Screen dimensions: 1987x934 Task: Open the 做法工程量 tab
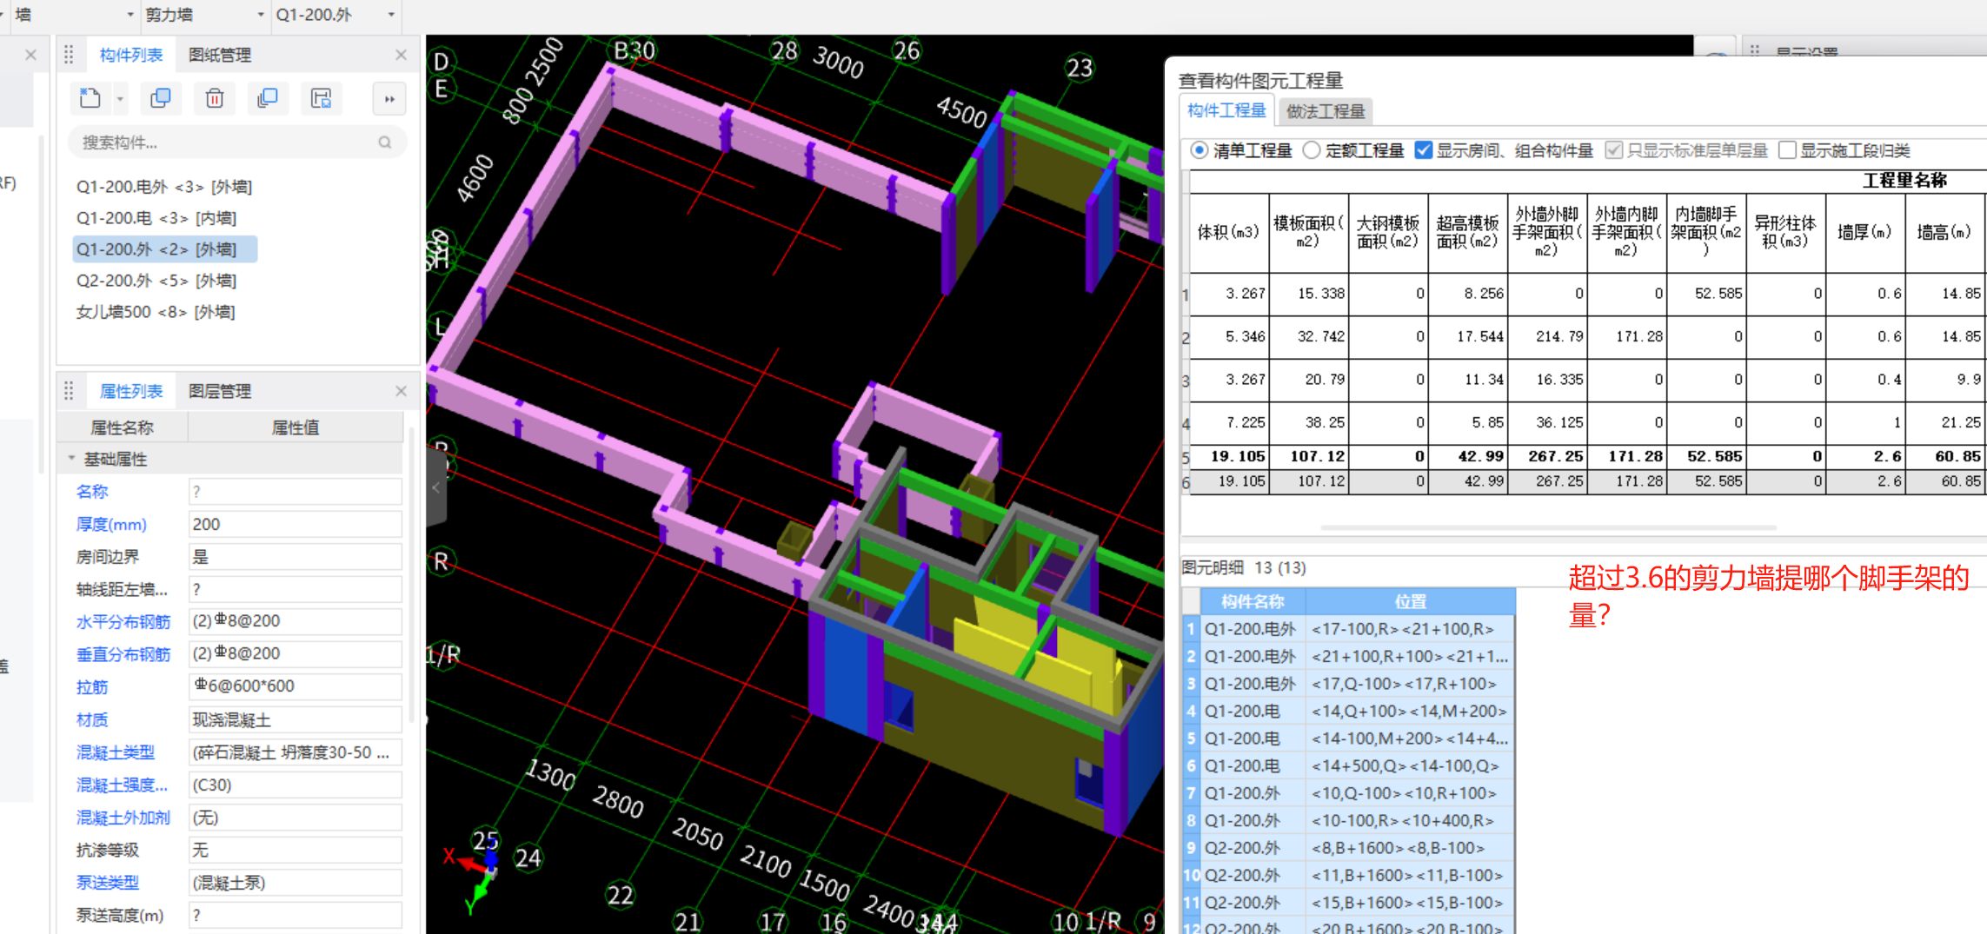tap(1326, 111)
